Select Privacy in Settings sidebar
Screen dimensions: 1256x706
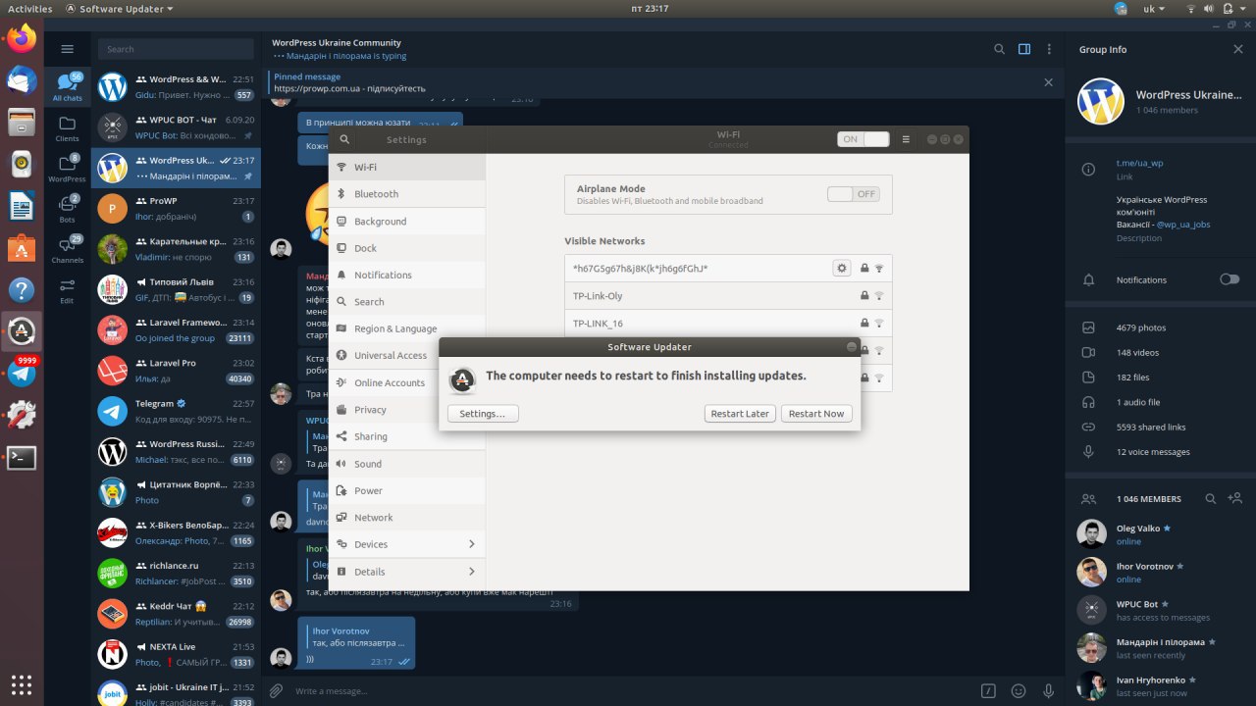pos(407,410)
